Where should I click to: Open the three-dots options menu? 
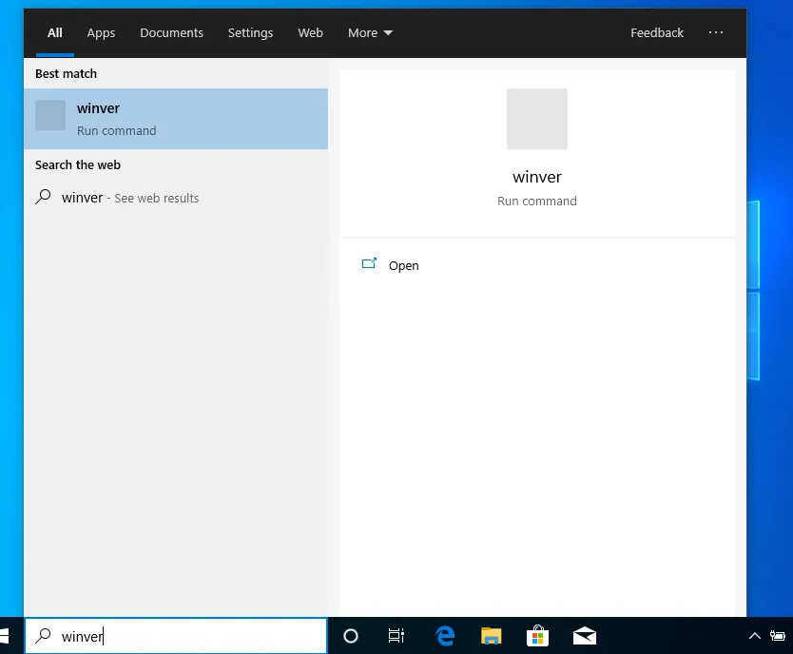[716, 33]
